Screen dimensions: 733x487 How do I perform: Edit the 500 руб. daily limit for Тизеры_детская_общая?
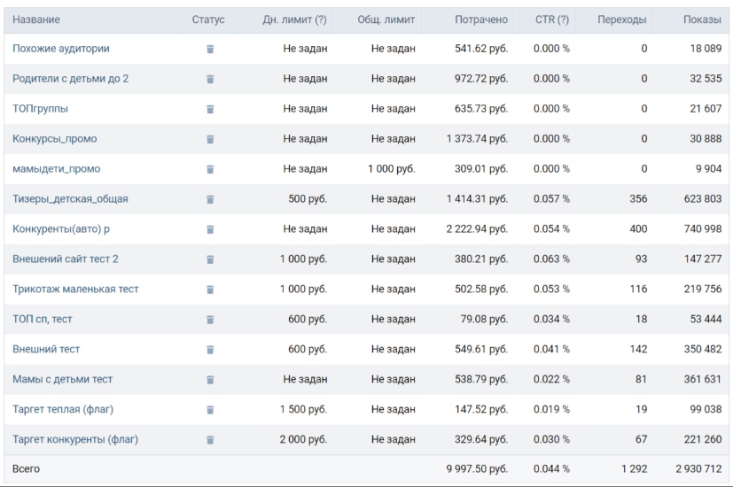(308, 199)
